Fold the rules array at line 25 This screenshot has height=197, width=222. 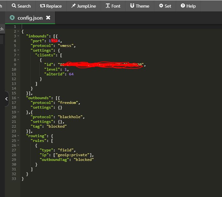18,141
